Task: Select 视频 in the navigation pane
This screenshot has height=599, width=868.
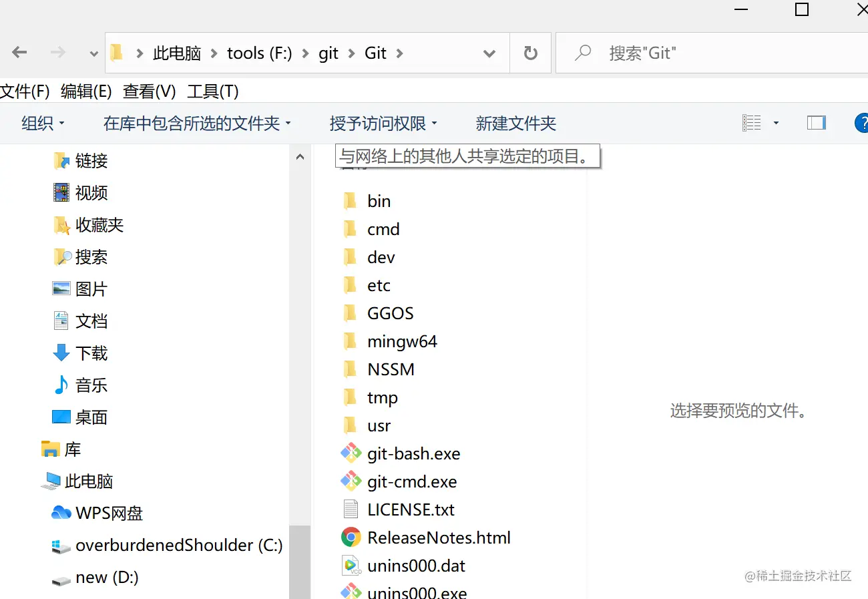Action: tap(80, 192)
